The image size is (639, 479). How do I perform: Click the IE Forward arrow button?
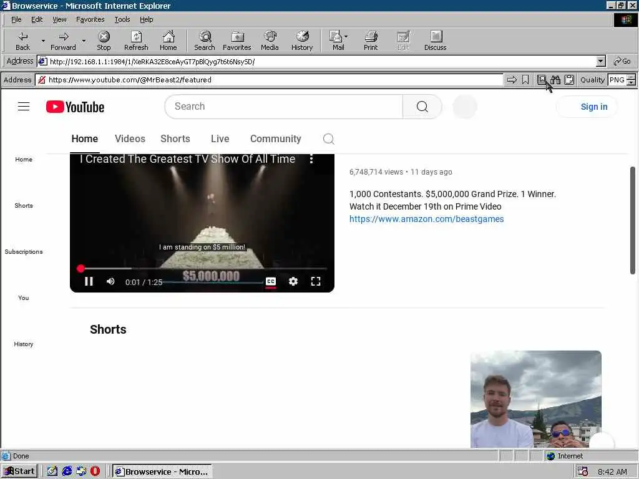tap(63, 41)
